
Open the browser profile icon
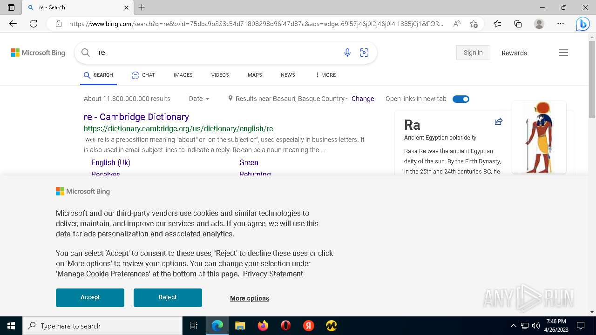(539, 24)
